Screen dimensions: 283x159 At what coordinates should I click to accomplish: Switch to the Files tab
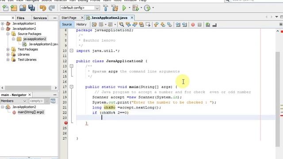click(x=21, y=18)
